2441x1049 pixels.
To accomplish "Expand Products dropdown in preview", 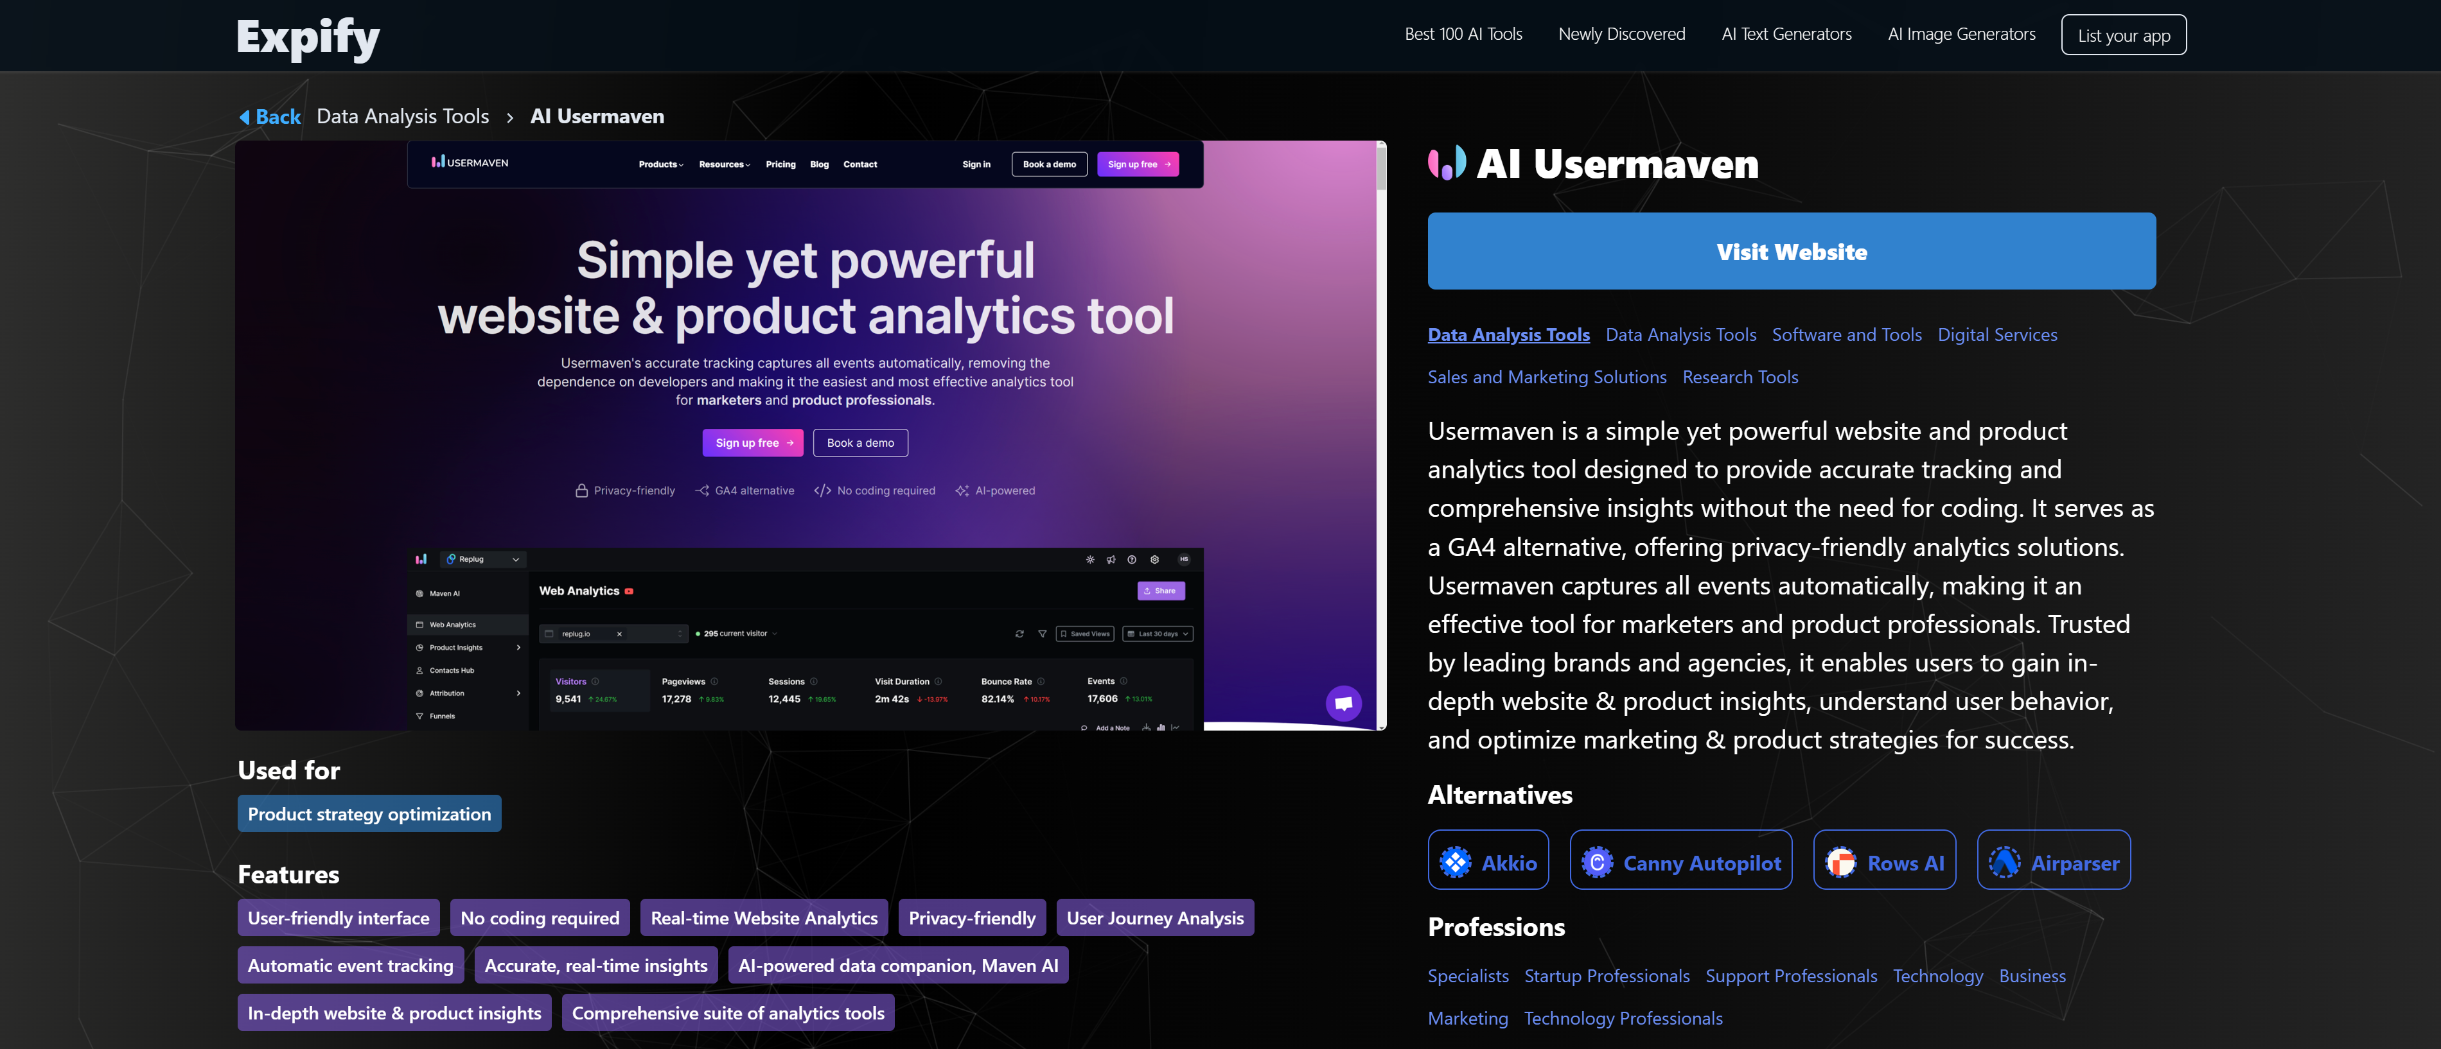I will click(x=662, y=164).
